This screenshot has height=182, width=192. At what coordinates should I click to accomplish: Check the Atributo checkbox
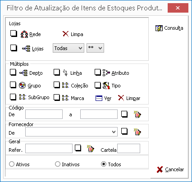(x=98, y=73)
